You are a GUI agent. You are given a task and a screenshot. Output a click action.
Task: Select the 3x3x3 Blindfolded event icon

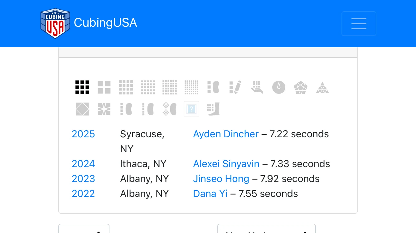(x=213, y=87)
